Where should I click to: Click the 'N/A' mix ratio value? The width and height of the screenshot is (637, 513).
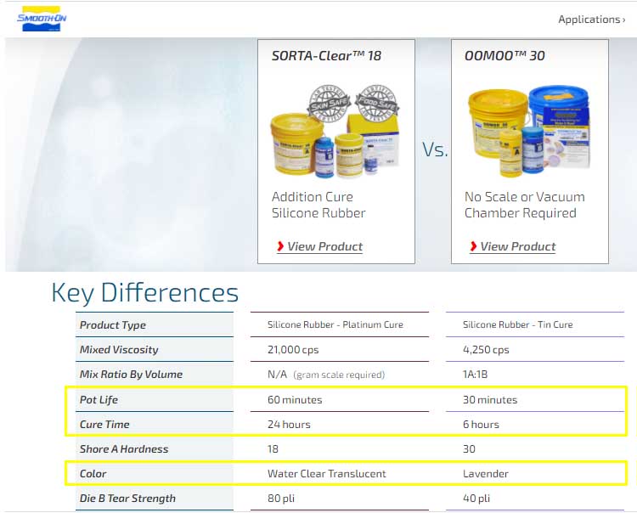click(x=277, y=374)
